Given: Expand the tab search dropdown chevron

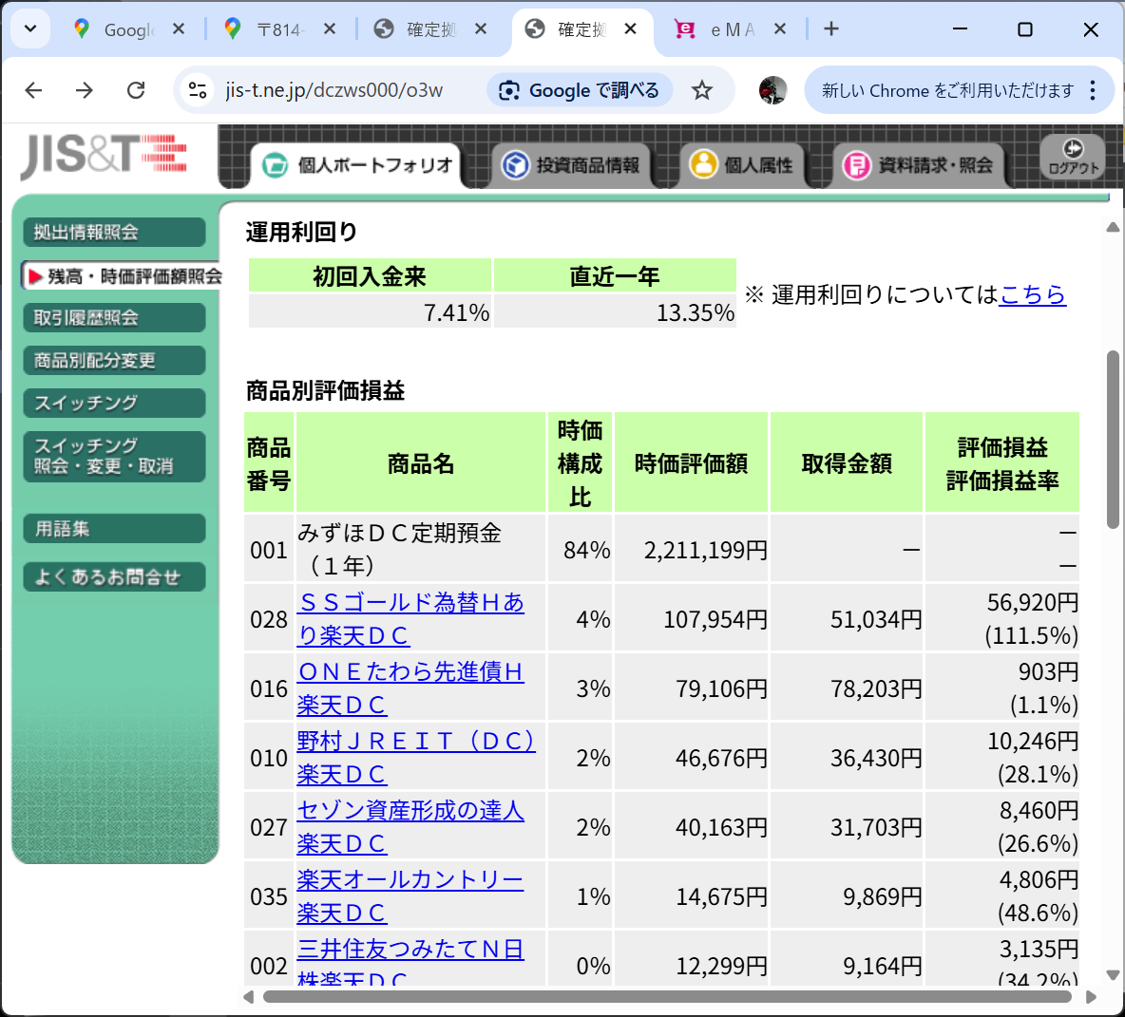Looking at the screenshot, I should pyautogui.click(x=30, y=28).
